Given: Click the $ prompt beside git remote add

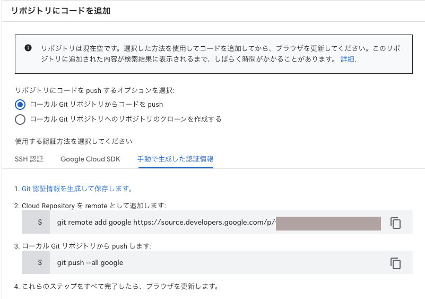Looking at the screenshot, I should [40, 223].
